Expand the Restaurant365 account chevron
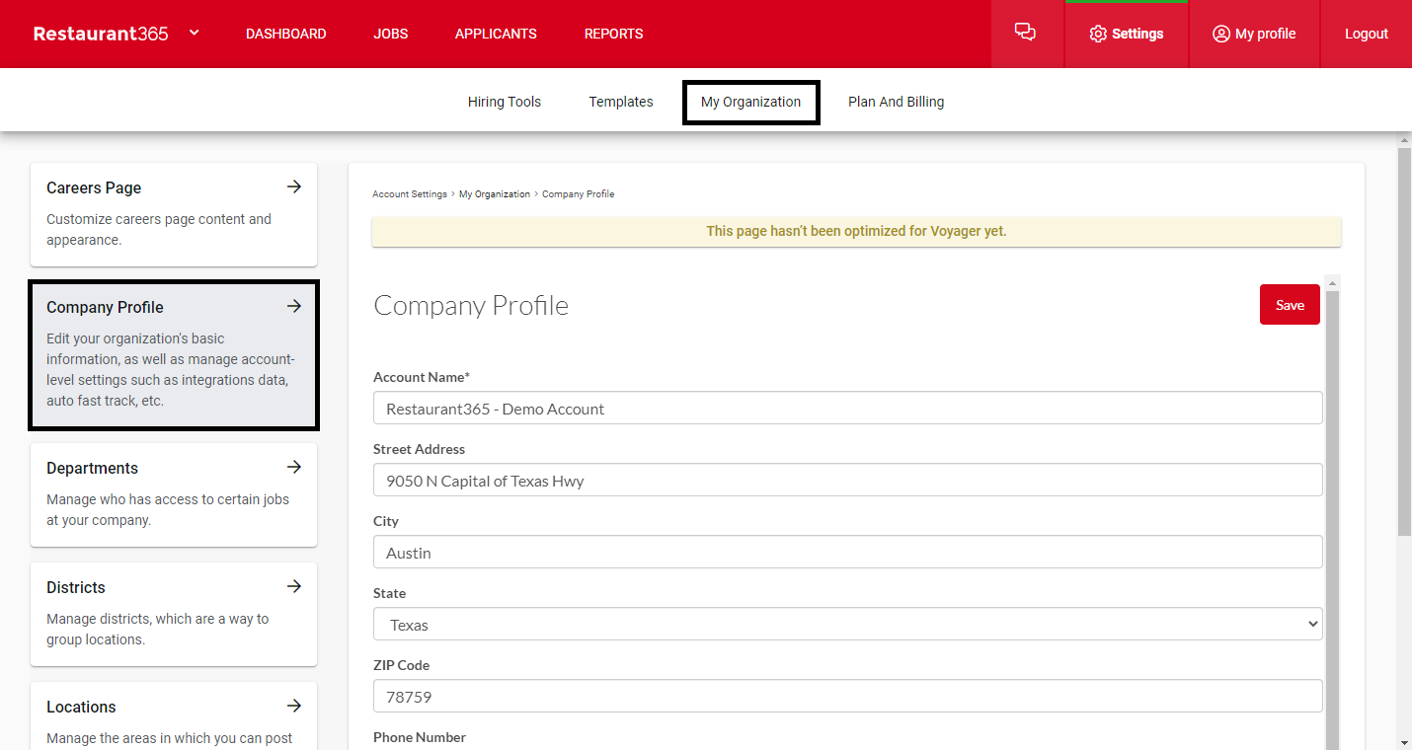Viewport: 1412px width, 750px height. 195,33
